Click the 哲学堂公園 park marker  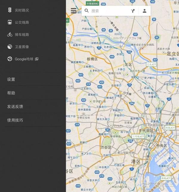click(x=90, y=102)
